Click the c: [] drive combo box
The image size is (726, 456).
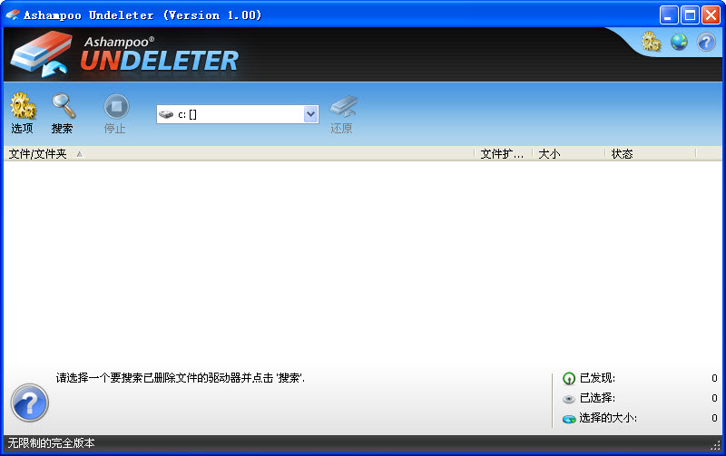click(x=231, y=114)
